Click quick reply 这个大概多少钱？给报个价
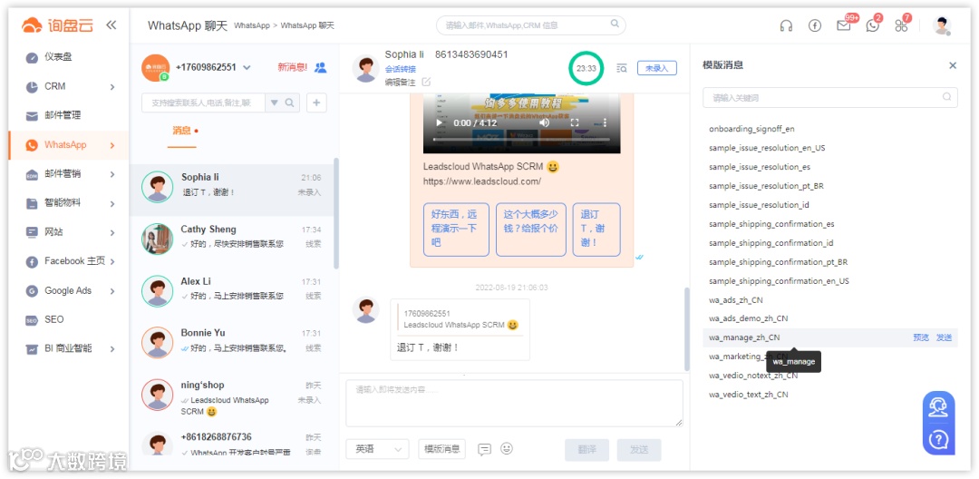Image resolution: width=979 pixels, height=479 pixels. (530, 230)
